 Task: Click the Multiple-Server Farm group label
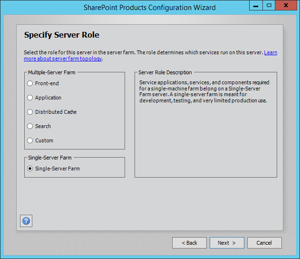[51, 72]
